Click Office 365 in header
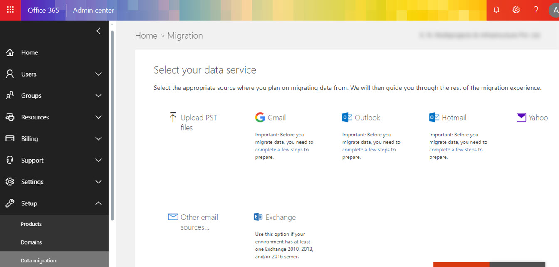Image resolution: width=559 pixels, height=267 pixels. click(x=43, y=10)
